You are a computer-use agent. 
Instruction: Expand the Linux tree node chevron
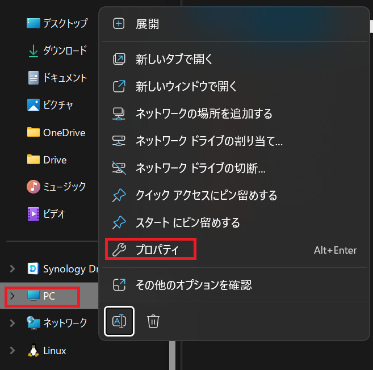[12, 350]
